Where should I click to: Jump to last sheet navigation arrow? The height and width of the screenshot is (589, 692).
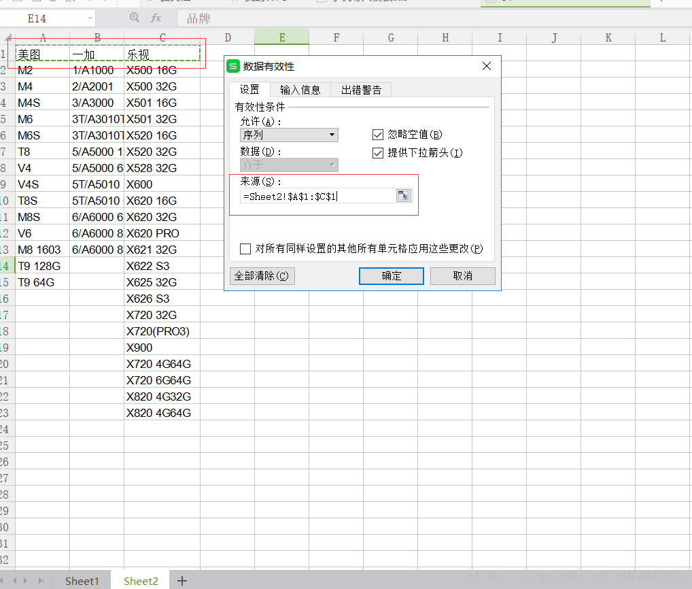click(41, 581)
